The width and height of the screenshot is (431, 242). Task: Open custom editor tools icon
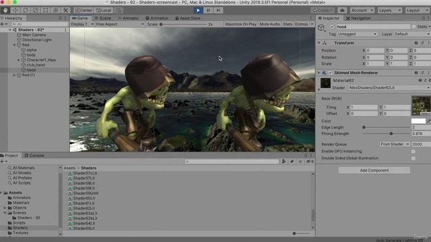click(x=66, y=10)
